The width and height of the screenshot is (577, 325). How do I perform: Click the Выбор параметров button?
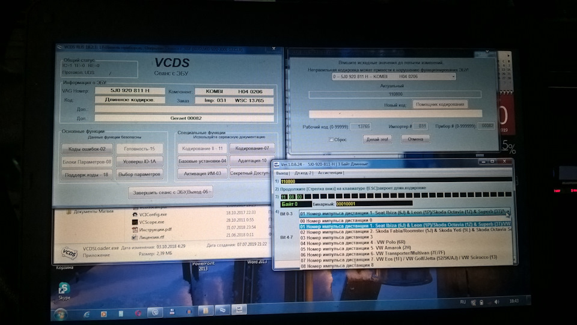[x=139, y=174]
